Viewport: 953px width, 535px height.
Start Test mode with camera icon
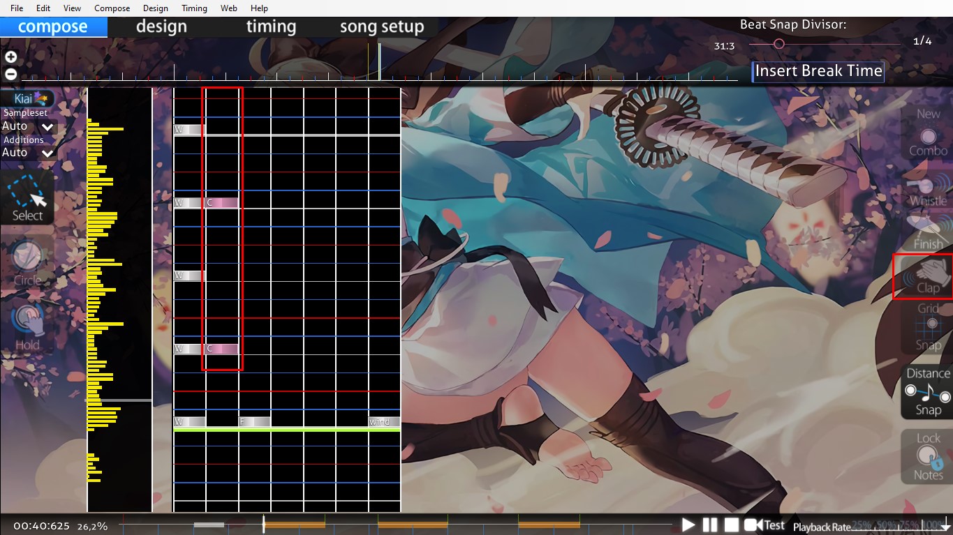[x=764, y=525]
